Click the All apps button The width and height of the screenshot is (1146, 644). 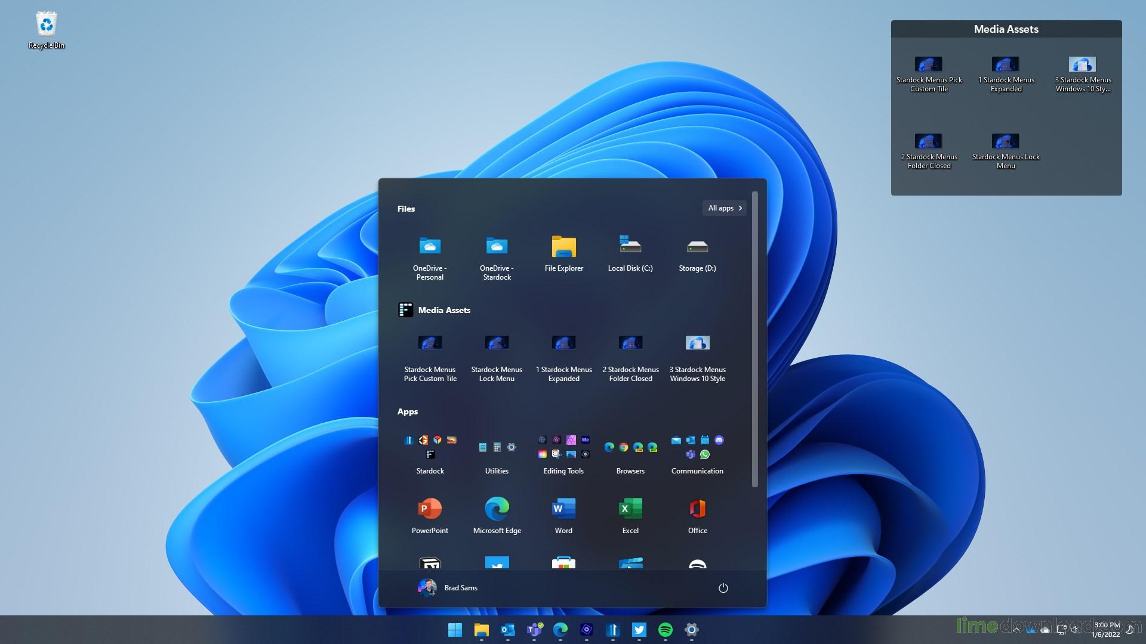724,208
